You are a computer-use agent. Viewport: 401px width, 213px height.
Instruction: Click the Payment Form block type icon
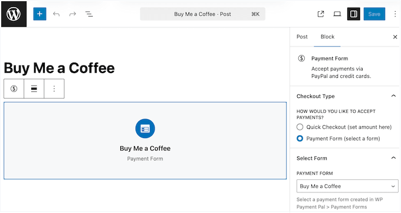(14, 89)
